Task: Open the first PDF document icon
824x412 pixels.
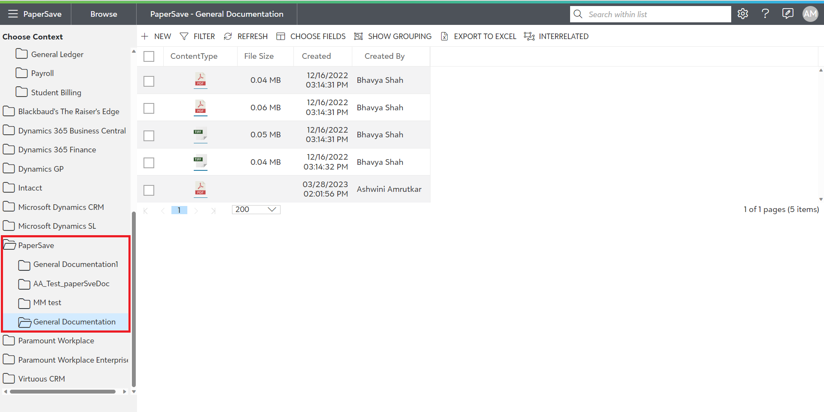Action: [200, 80]
